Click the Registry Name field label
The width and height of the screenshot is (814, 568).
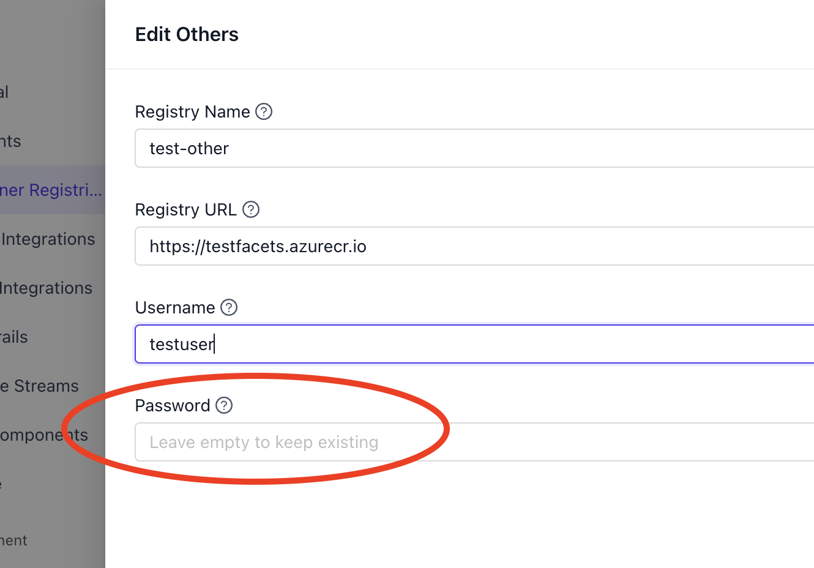(x=192, y=111)
